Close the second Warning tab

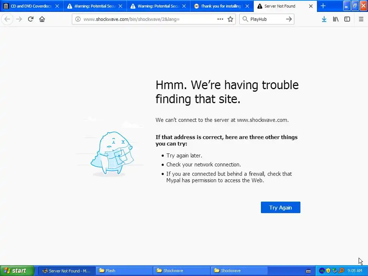click(184, 6)
